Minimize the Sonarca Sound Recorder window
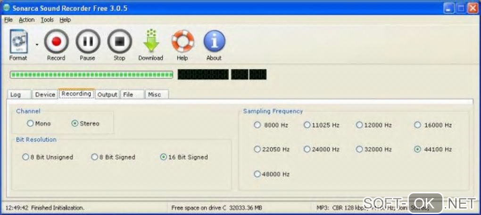Viewport: 481px width, 215px height. tap(449, 8)
